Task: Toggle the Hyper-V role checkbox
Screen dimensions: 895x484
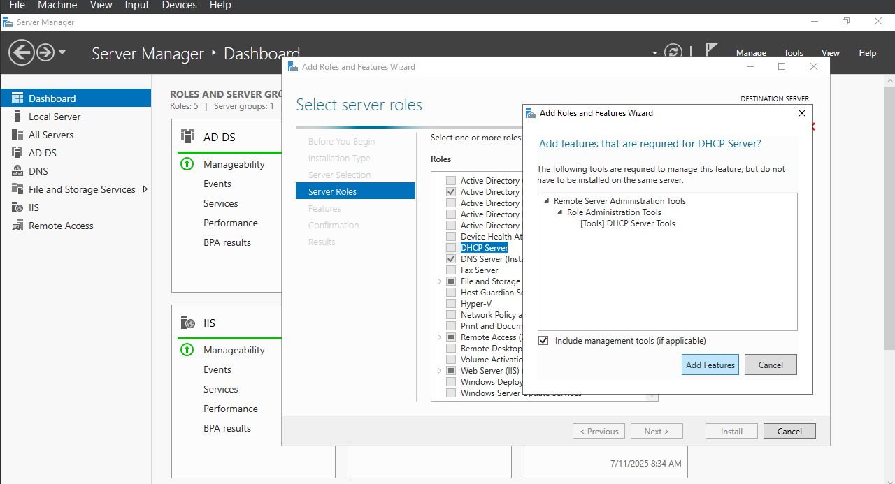Action: [x=451, y=304]
